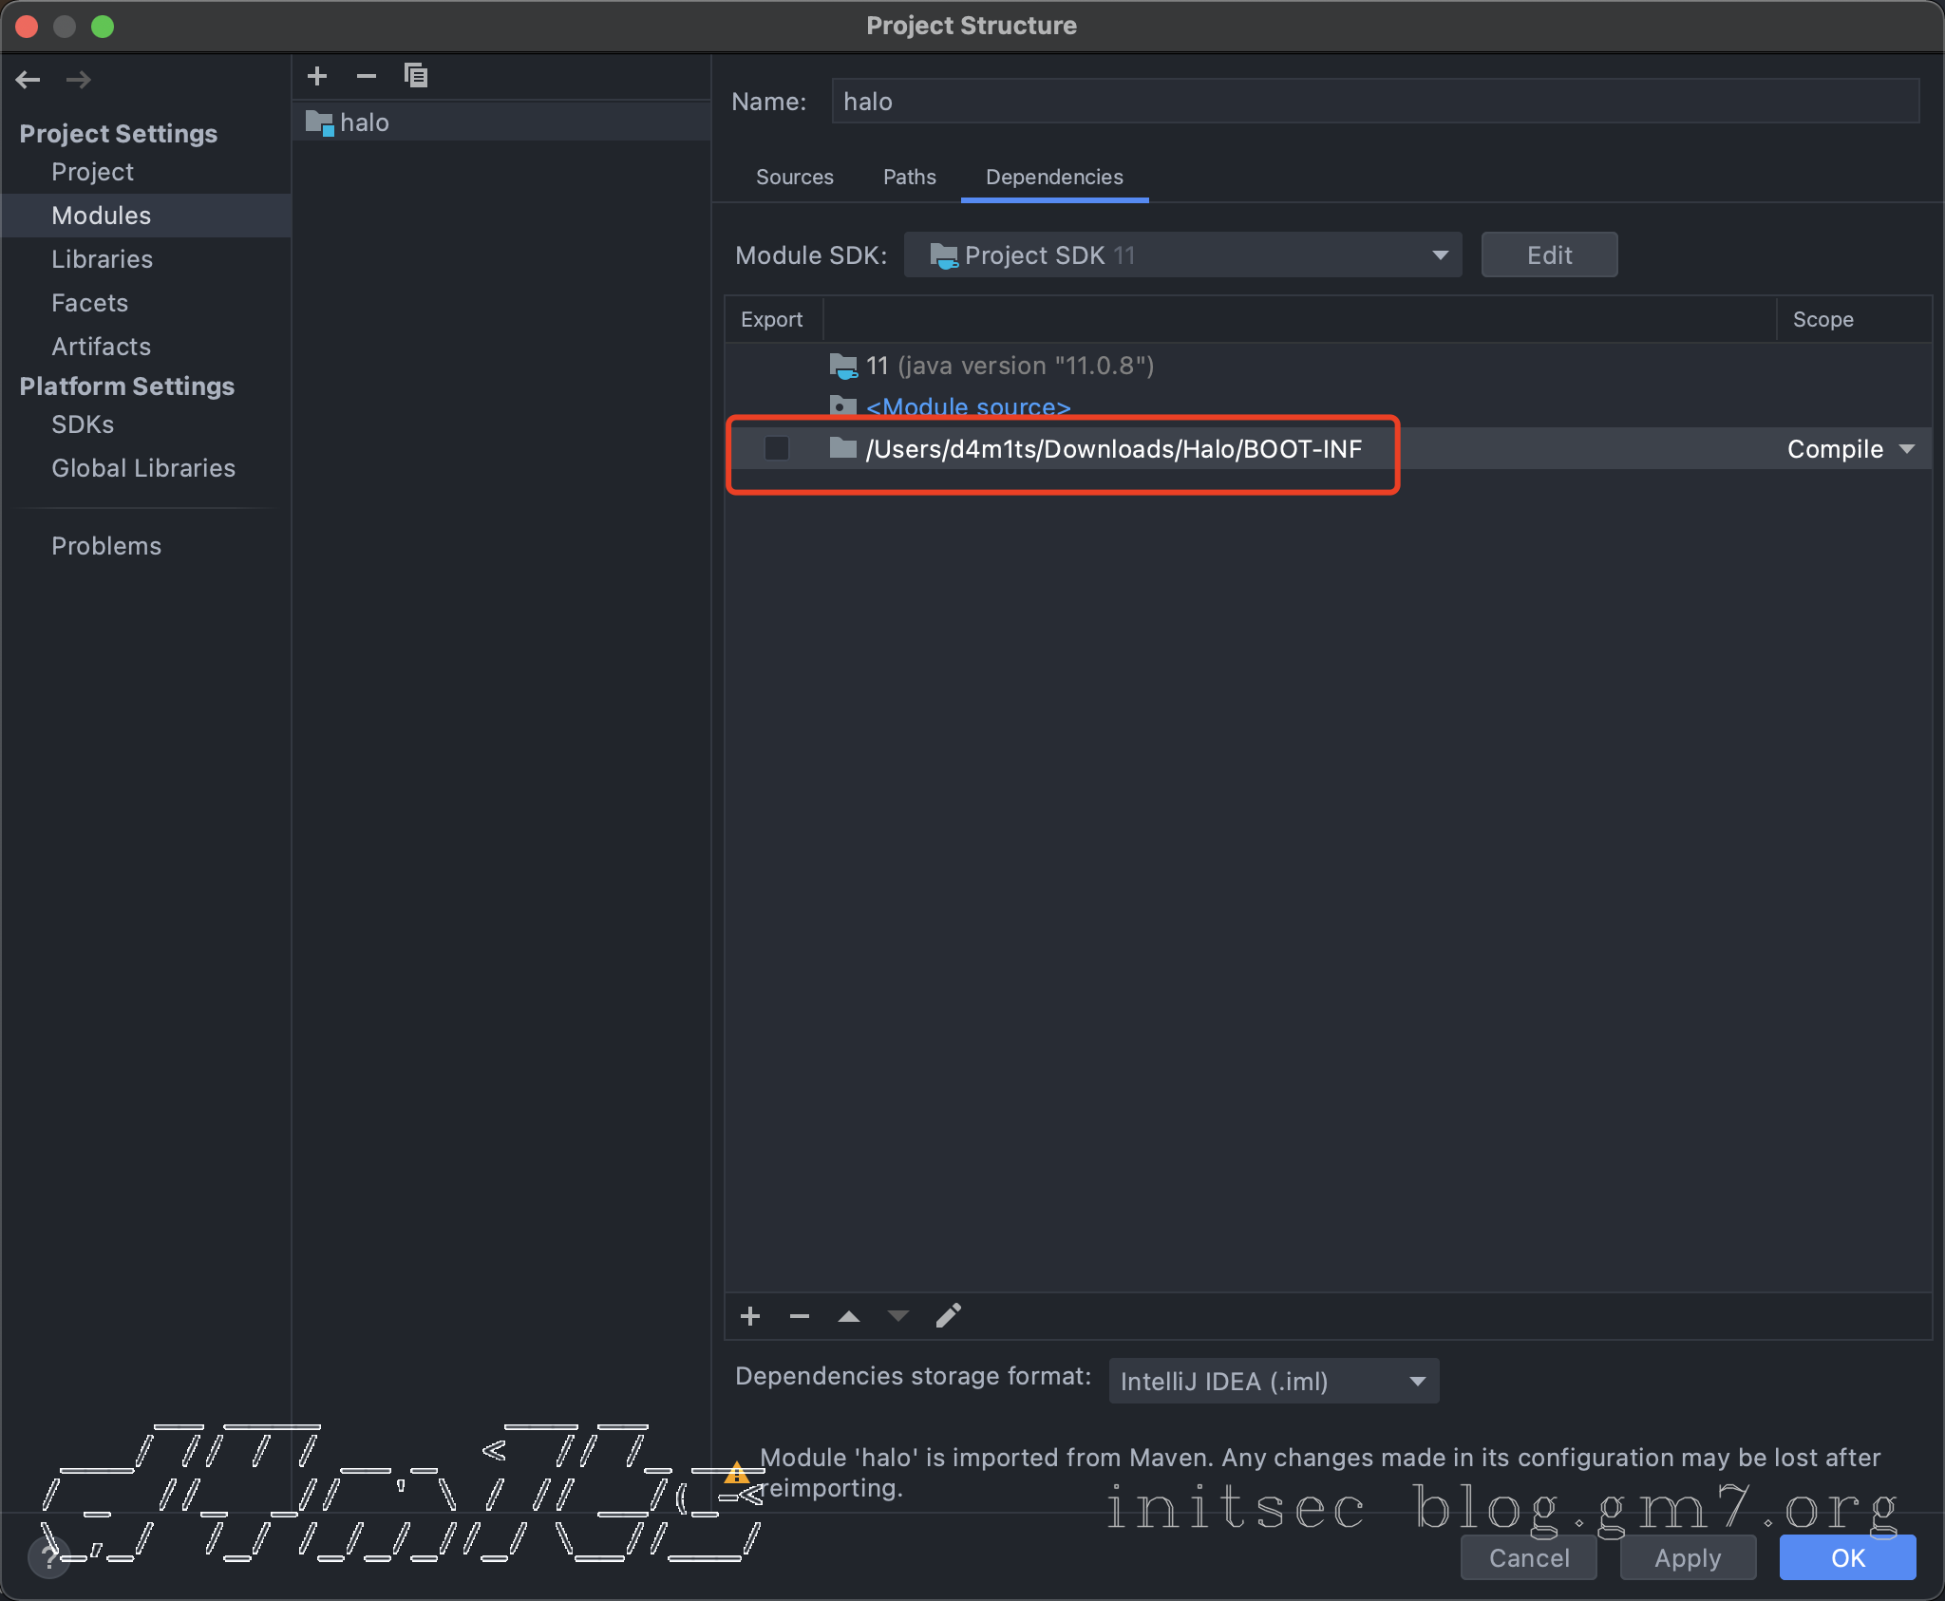Screen dimensions: 1945x1601
Task: Click the back navigation arrow
Action: (x=28, y=80)
